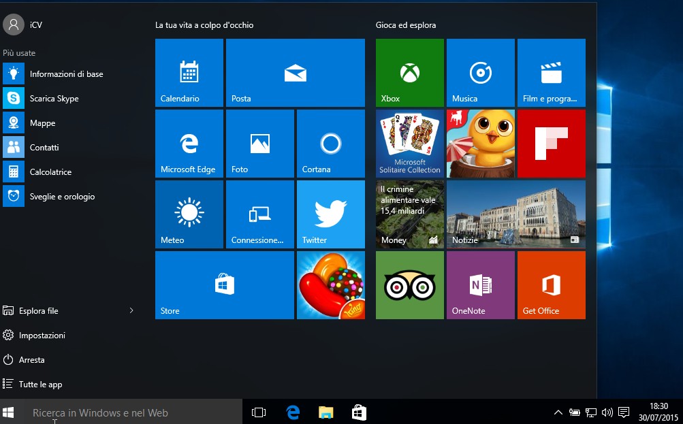Open the Xbox tile
This screenshot has height=424, width=683.
pyautogui.click(x=410, y=73)
